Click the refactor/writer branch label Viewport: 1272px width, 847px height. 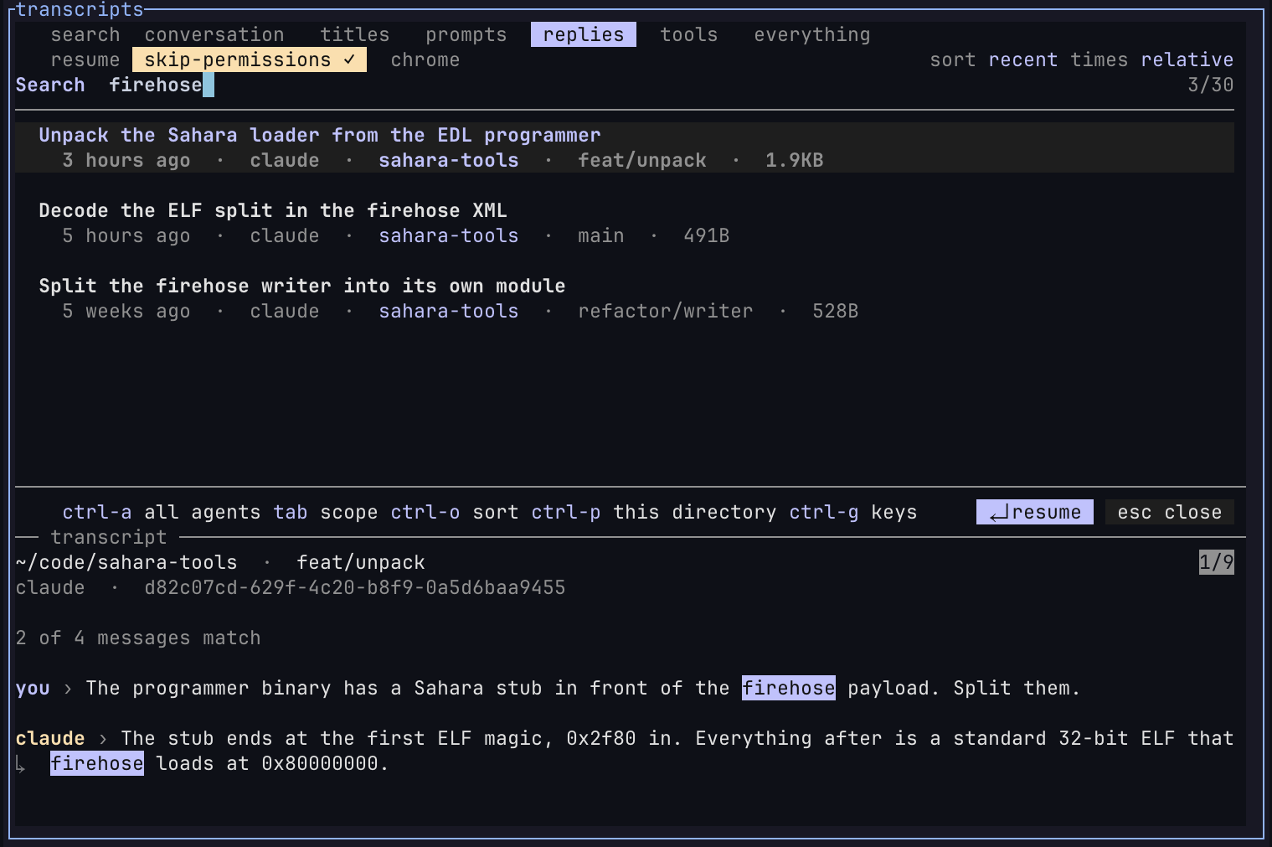tap(666, 311)
